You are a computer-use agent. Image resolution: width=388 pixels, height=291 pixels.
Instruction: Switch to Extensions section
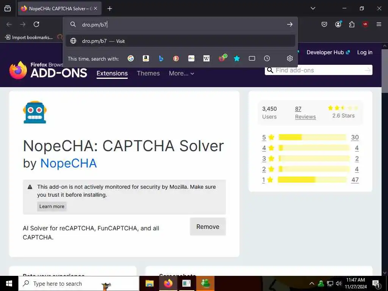[x=112, y=74]
